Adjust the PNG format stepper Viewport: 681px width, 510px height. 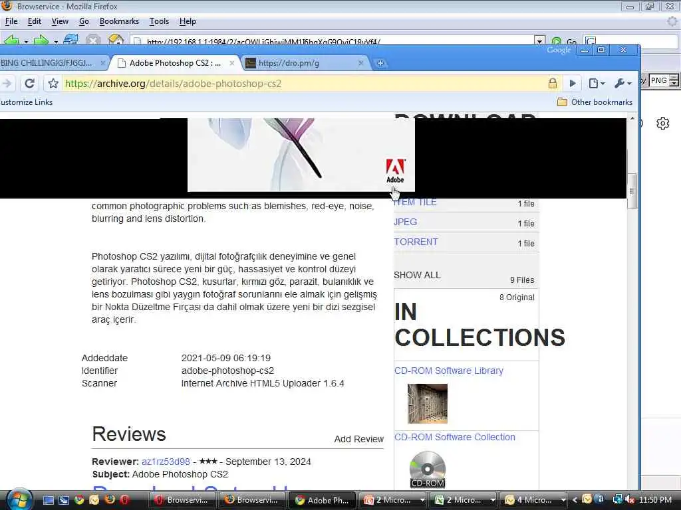point(674,80)
